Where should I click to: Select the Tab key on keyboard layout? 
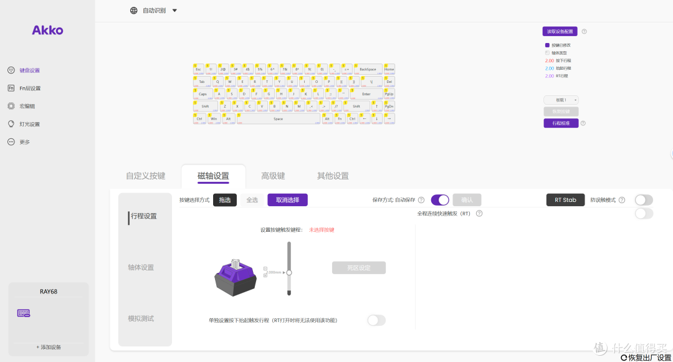point(202,82)
